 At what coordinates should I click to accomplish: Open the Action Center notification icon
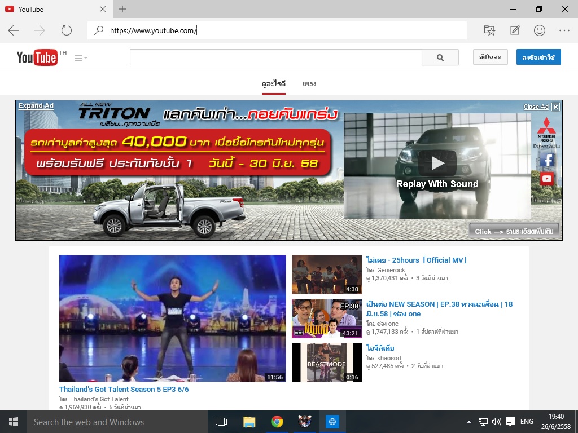pos(510,422)
